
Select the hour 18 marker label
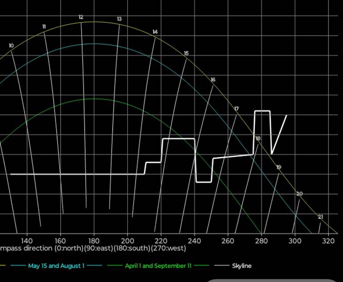[x=258, y=138]
